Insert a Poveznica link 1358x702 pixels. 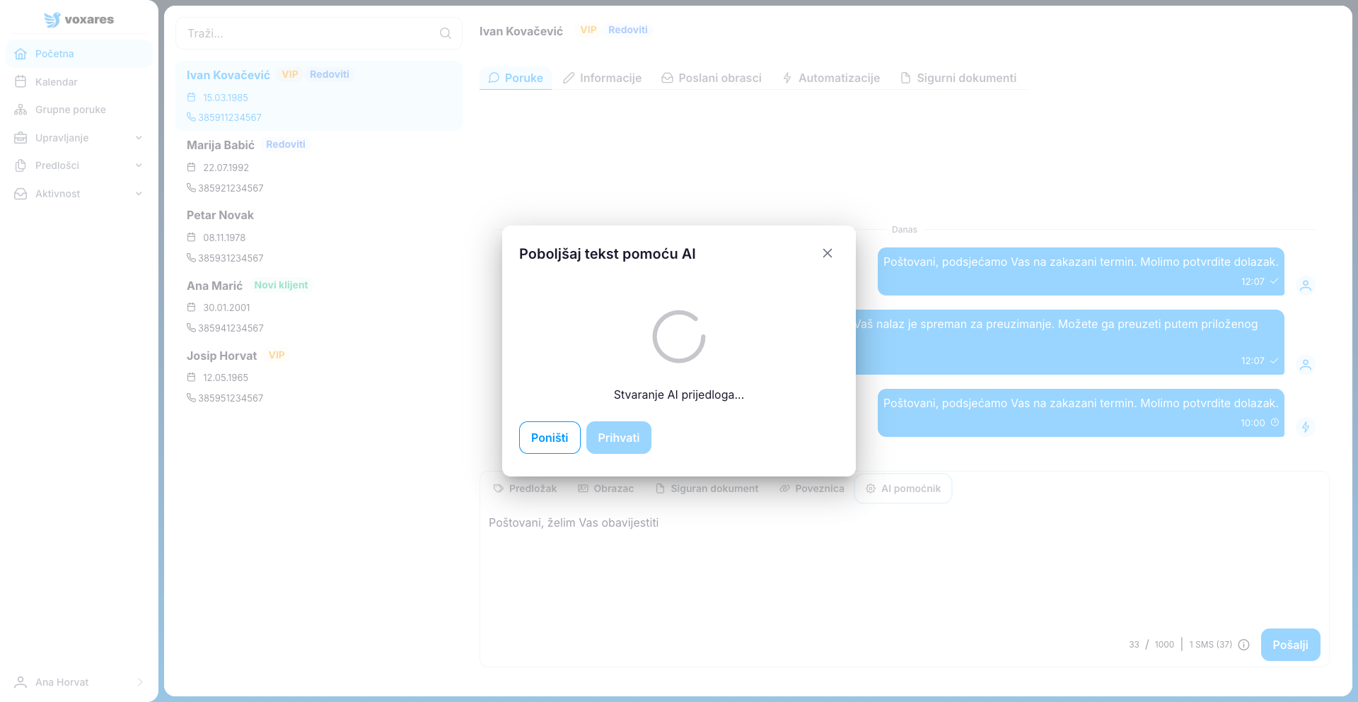[x=811, y=489]
